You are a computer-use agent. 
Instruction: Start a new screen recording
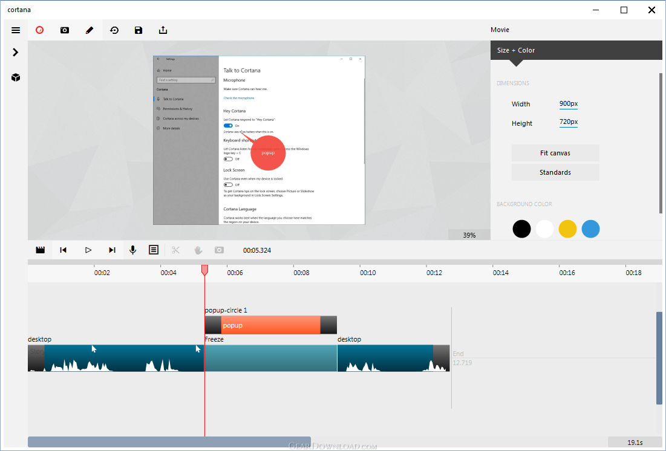(39, 30)
